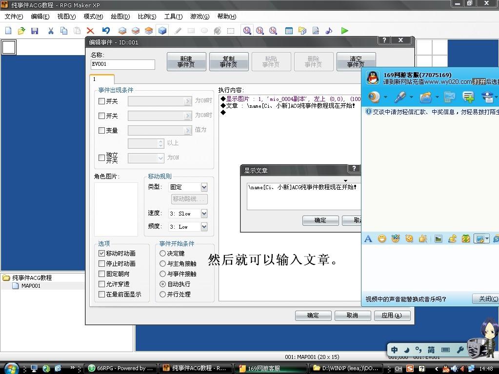Image resolution: width=499 pixels, height=374 pixels.
Task: Save the project via floppy icon
Action: pos(35,31)
